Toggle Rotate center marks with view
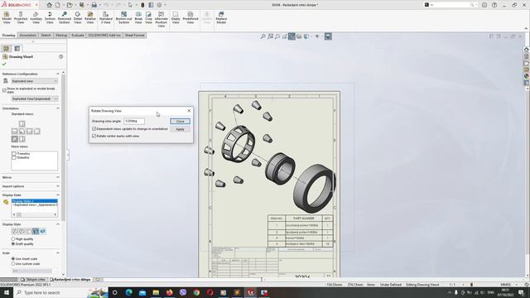Image resolution: width=530 pixels, height=298 pixels. point(94,136)
